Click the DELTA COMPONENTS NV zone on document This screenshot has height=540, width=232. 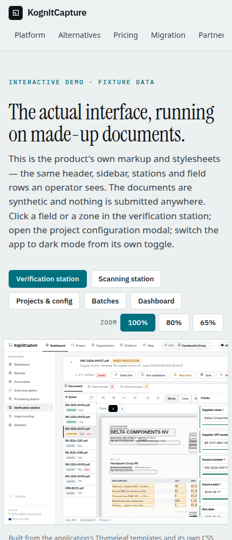tap(142, 432)
